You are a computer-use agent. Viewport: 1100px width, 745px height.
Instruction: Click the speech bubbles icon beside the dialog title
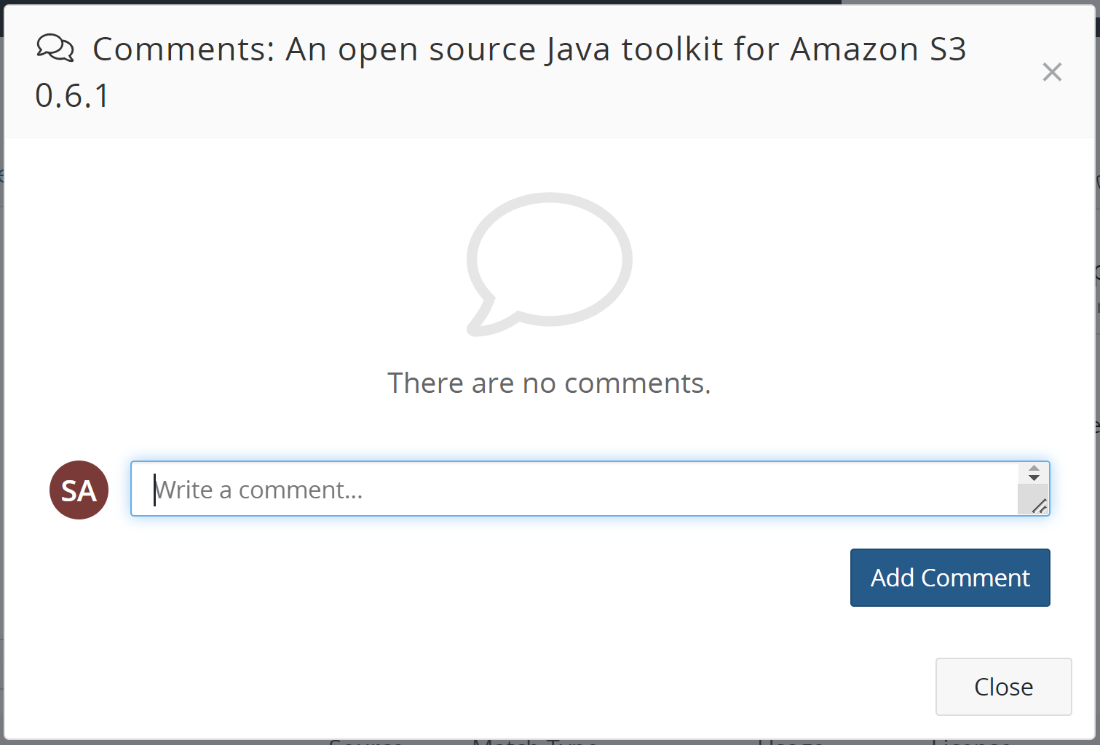(55, 48)
